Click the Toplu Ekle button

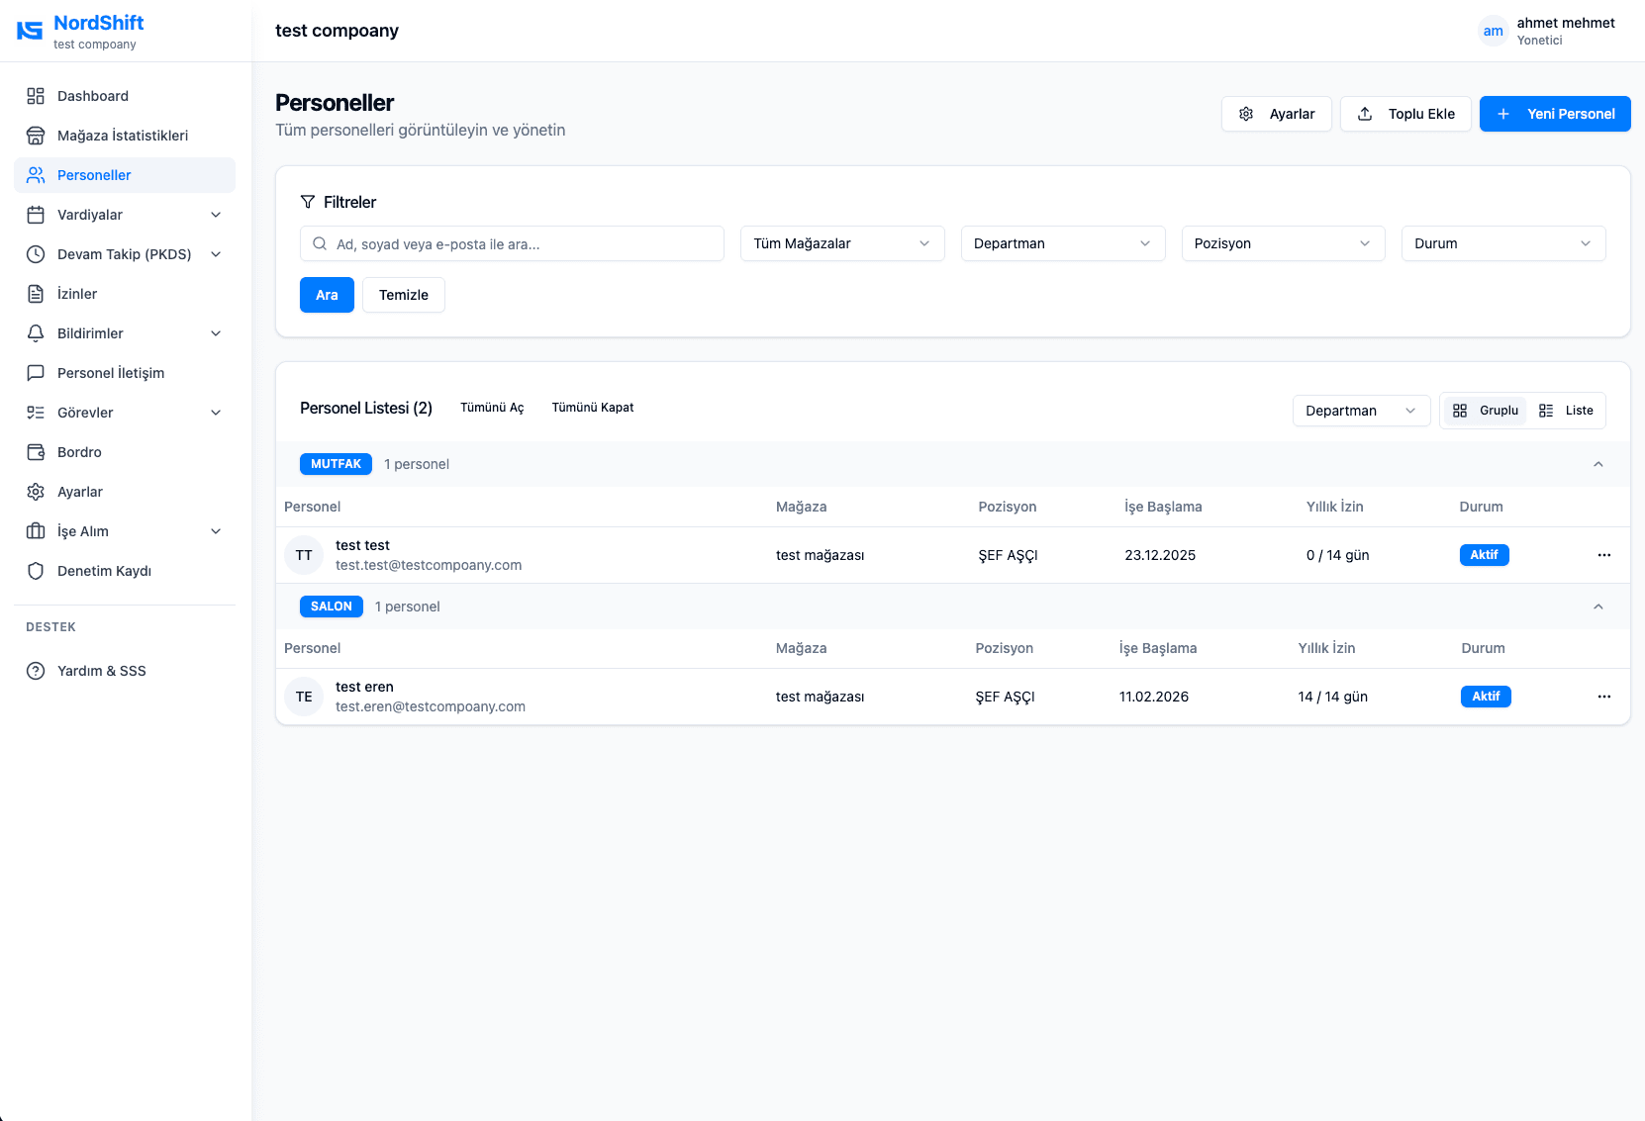click(x=1405, y=114)
